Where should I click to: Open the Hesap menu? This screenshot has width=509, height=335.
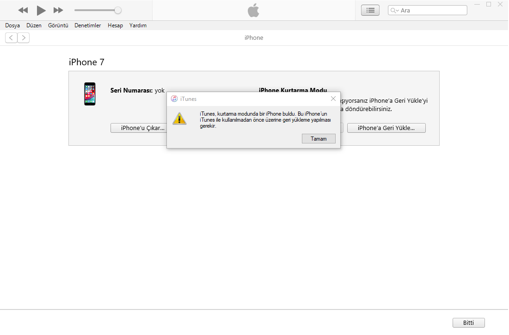(x=115, y=25)
